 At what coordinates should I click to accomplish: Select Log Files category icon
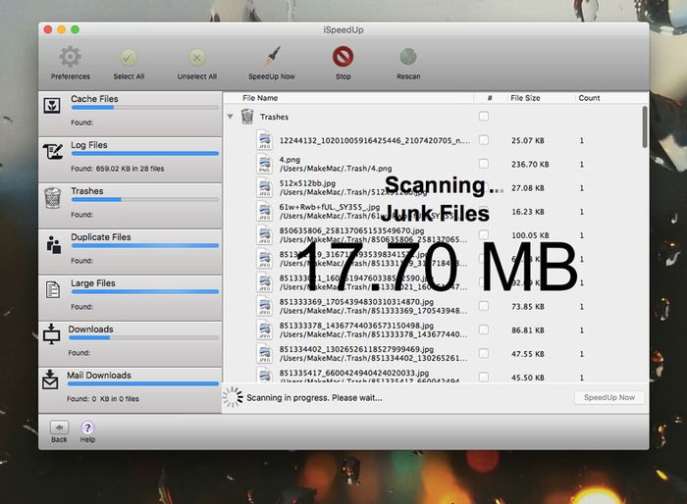(53, 152)
